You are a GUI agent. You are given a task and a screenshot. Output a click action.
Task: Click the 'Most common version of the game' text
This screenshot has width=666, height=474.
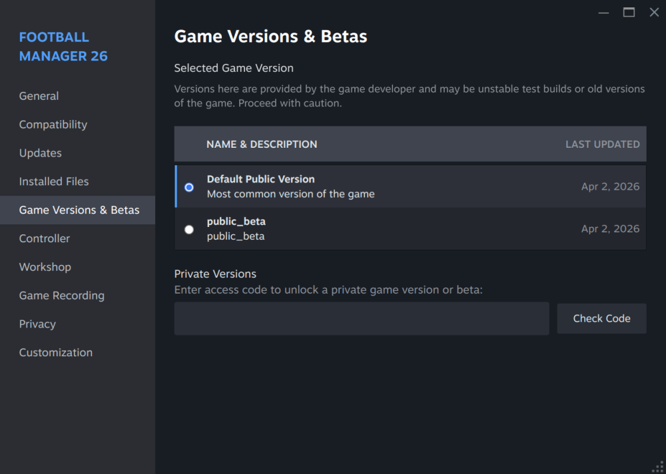pos(290,194)
